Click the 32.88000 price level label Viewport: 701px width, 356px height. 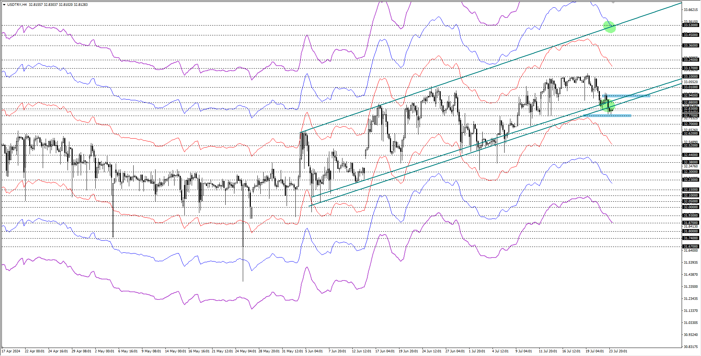click(691, 102)
